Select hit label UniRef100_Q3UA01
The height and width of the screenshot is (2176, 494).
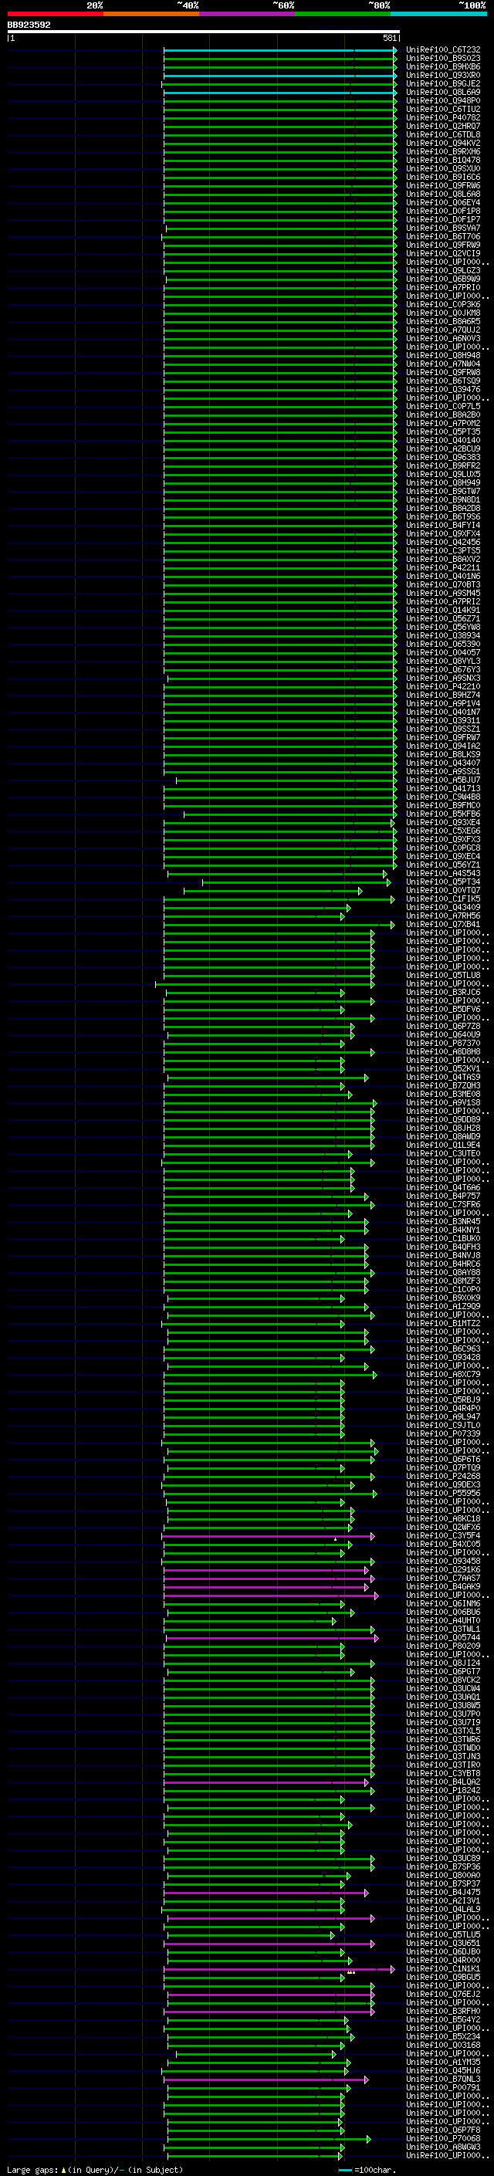coord(443,1697)
